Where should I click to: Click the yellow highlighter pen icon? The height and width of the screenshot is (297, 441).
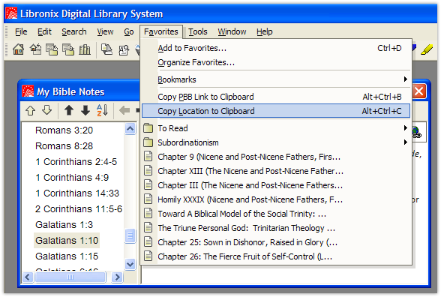[427, 49]
